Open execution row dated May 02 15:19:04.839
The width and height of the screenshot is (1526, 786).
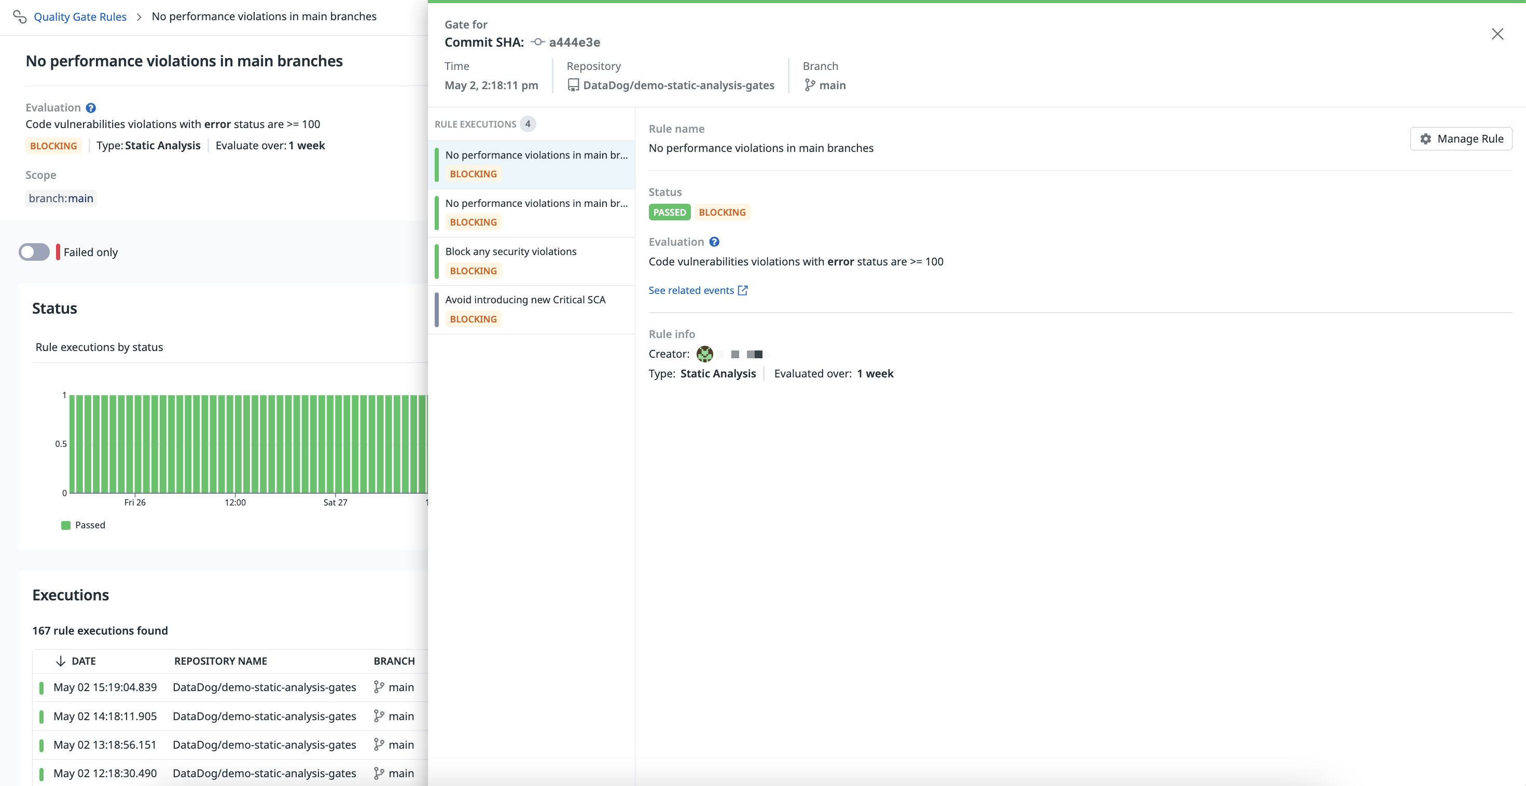(x=105, y=687)
